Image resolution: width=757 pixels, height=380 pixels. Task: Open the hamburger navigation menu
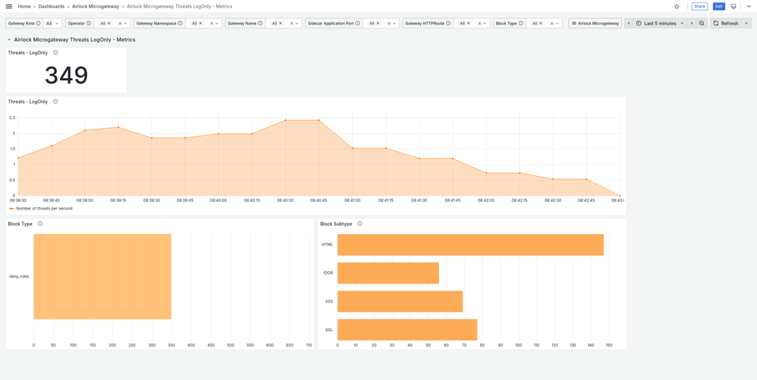[9, 6]
